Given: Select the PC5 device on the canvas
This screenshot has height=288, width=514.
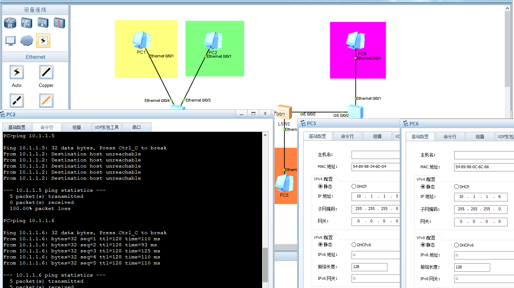Looking at the screenshot, I should pos(284,183).
